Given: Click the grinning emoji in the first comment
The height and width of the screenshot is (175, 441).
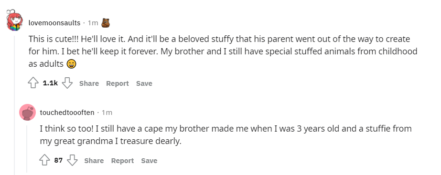Looking at the screenshot, I should pos(72,64).
